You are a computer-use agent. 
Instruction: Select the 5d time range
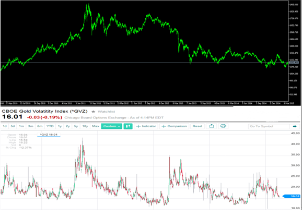coord(13,126)
